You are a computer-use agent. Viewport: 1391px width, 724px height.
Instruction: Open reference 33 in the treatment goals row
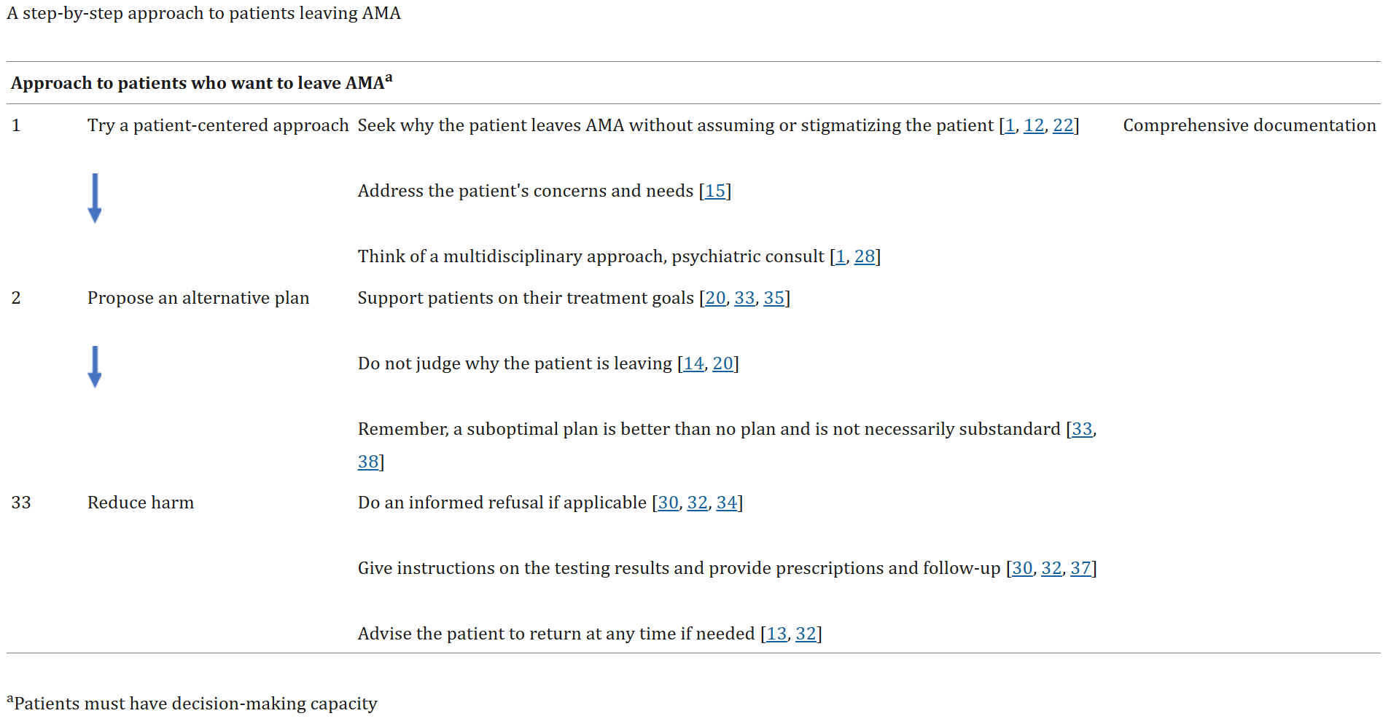point(745,298)
